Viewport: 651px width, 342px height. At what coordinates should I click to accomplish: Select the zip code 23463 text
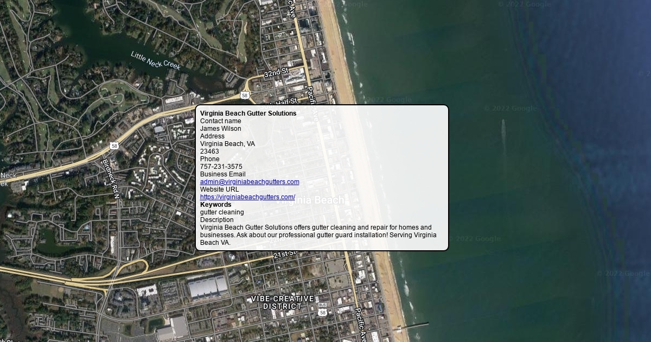[209, 151]
